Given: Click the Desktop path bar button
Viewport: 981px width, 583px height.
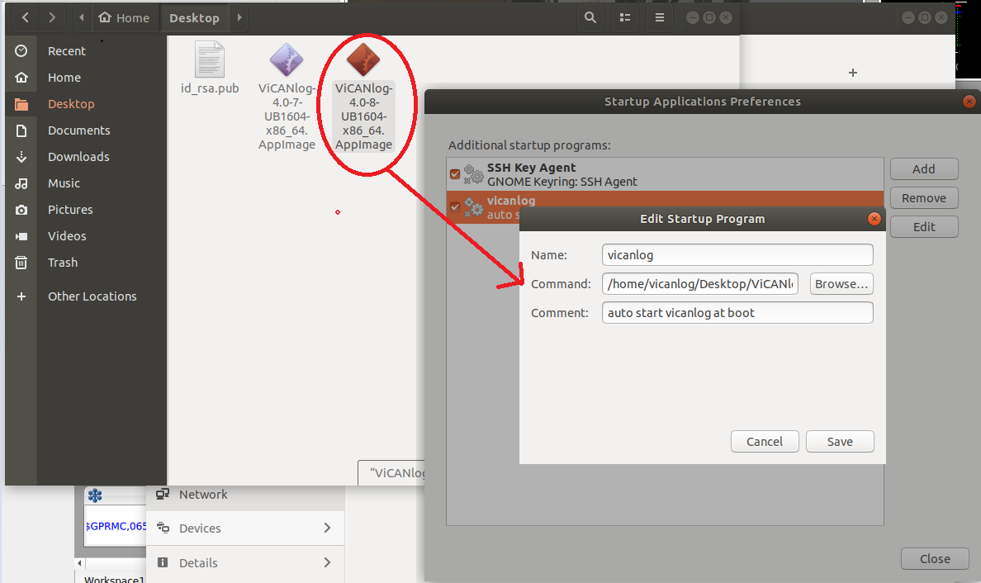Looking at the screenshot, I should pos(195,17).
